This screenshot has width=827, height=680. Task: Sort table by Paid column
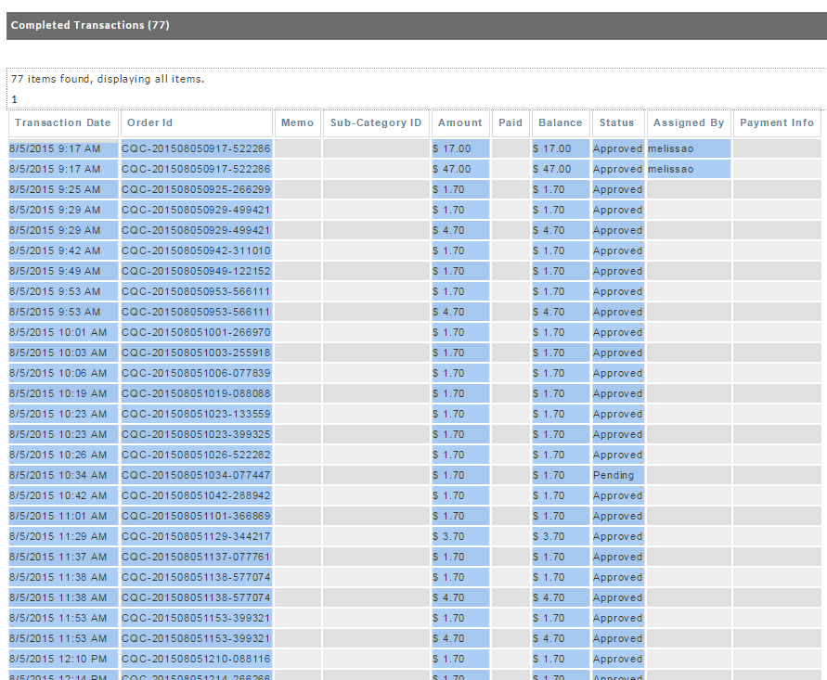click(510, 122)
